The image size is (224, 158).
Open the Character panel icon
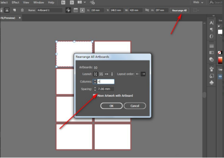click(x=211, y=23)
